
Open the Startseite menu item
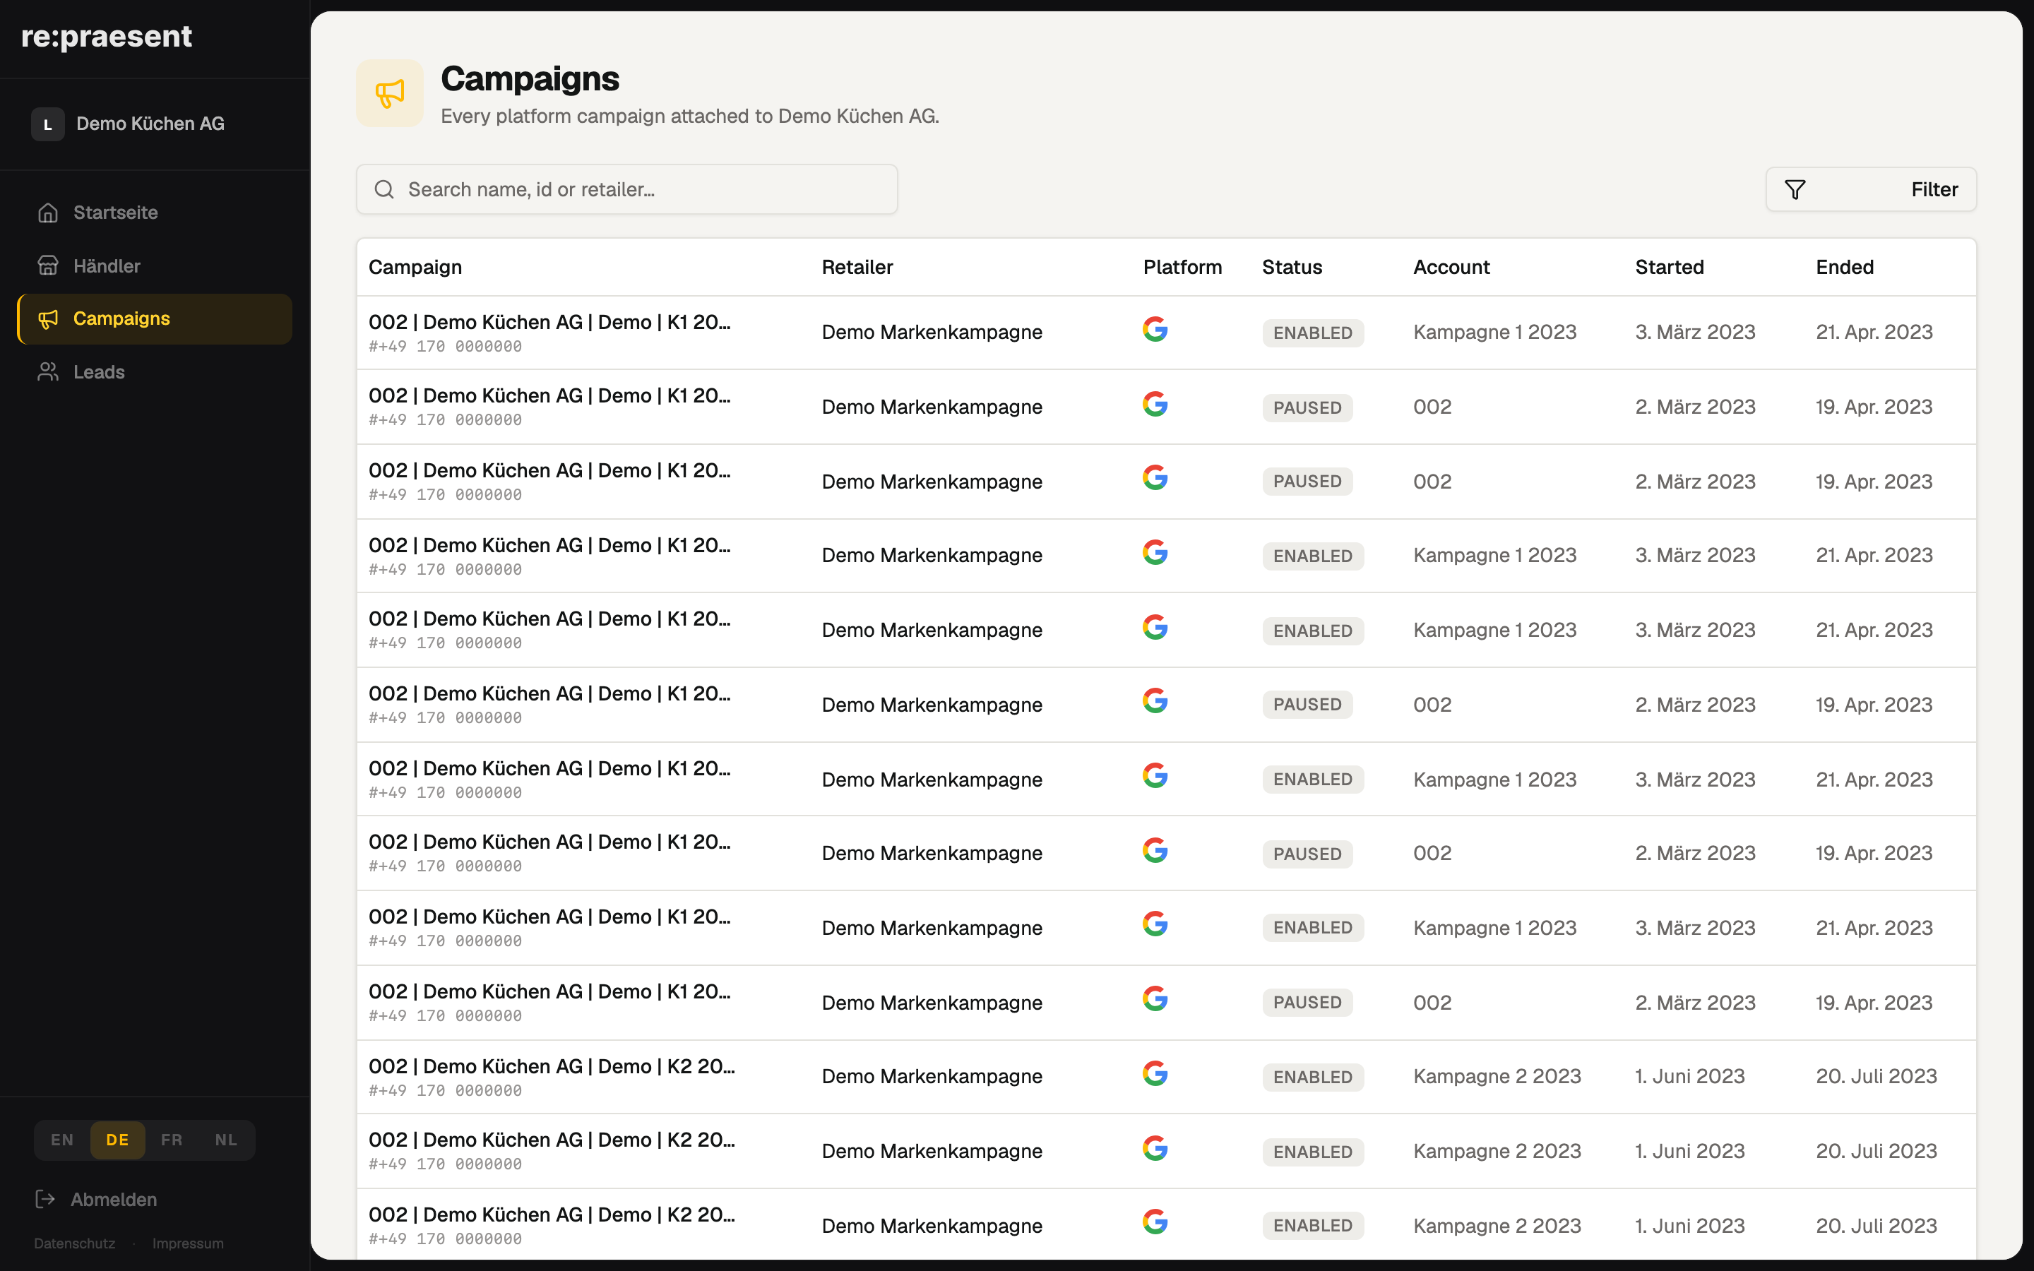[155, 213]
